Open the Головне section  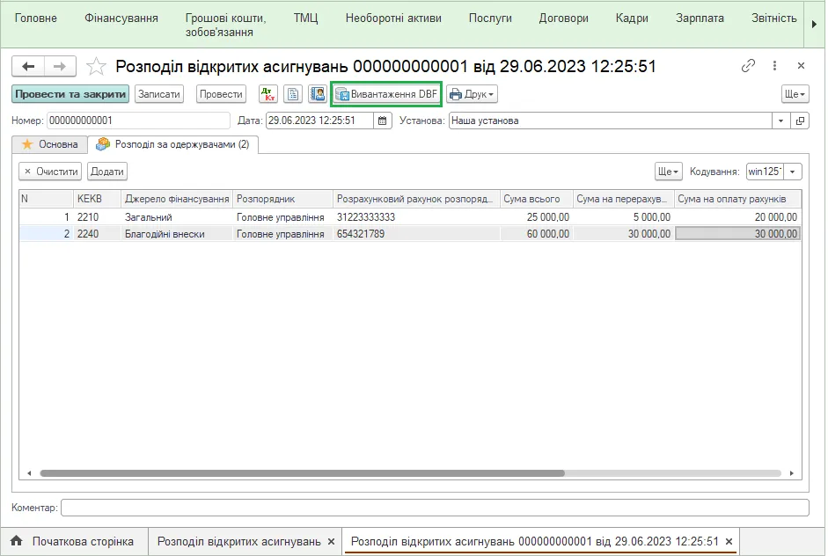click(36, 18)
